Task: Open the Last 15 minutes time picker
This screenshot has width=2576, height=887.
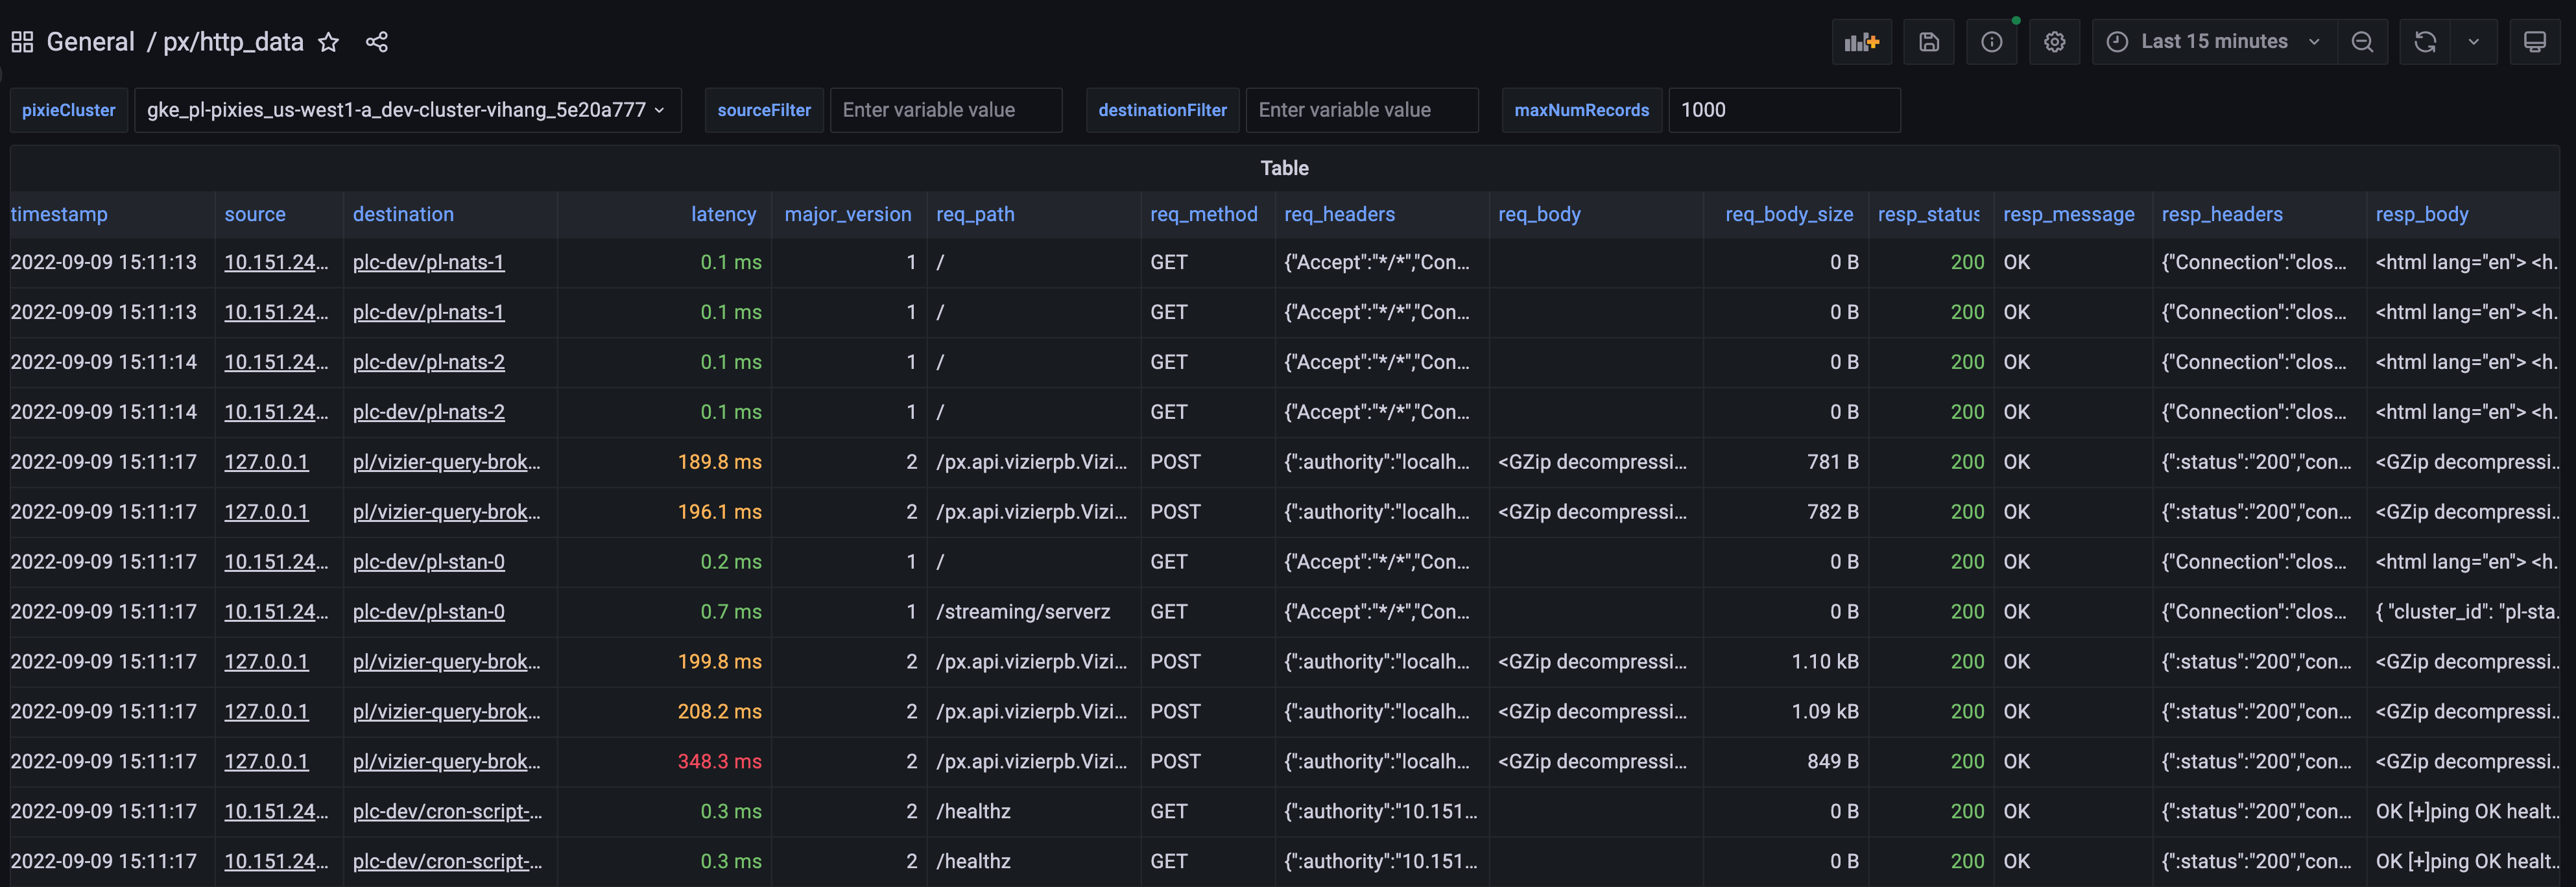Action: coord(2213,42)
